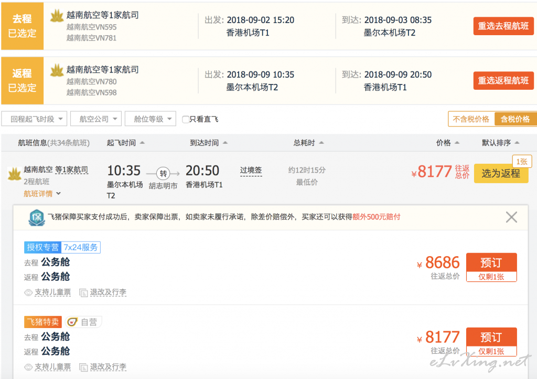Viewport: 537px width, 379px height.
Task: Click 胡志明市 transfer city
Action: click(x=163, y=186)
